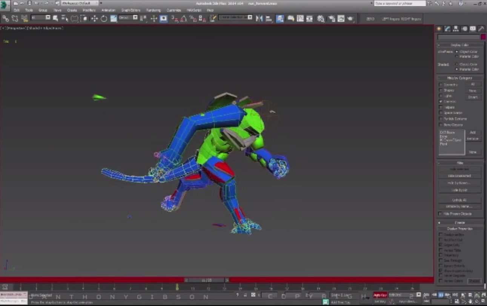Open the Motion command panel tab
Screen dimensions: 487x306
(x=464, y=29)
